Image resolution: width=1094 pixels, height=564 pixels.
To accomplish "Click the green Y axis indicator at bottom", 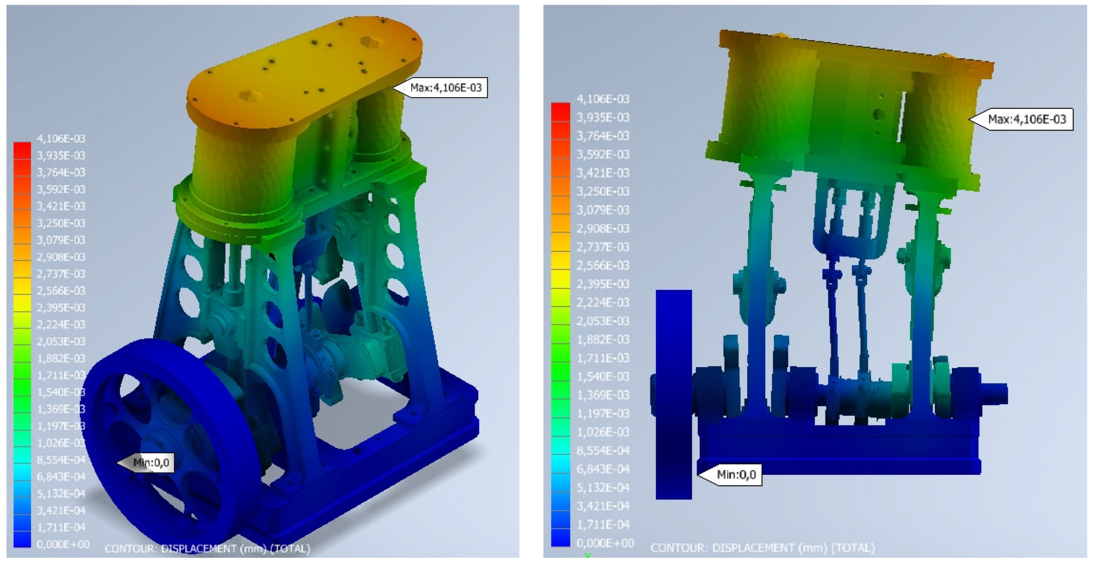I will coord(587,556).
